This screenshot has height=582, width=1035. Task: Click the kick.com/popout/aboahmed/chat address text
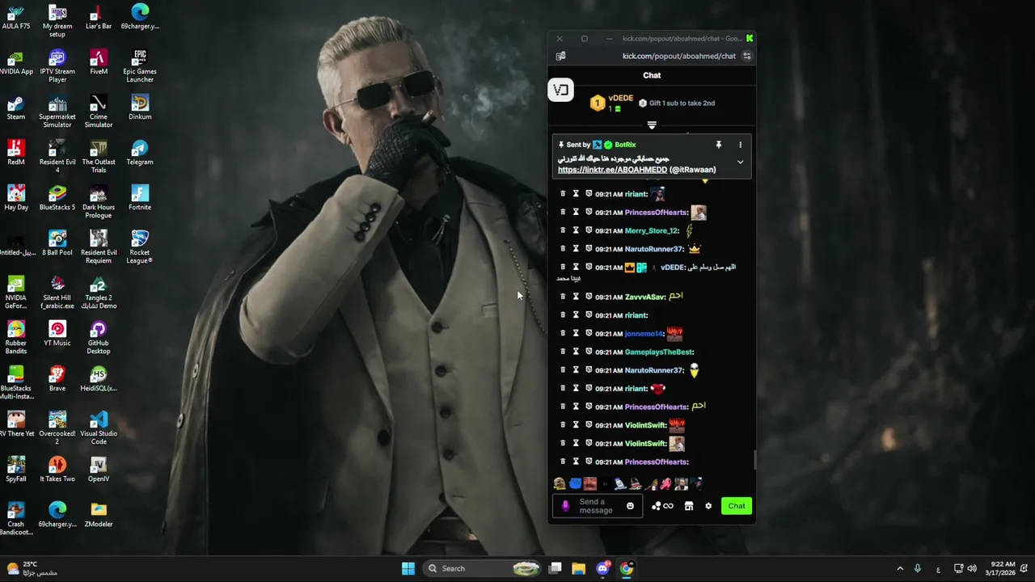[678, 56]
